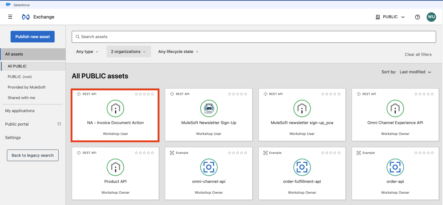443x205 pixels.
Task: Select All assets in sidebar
Action: (33, 54)
